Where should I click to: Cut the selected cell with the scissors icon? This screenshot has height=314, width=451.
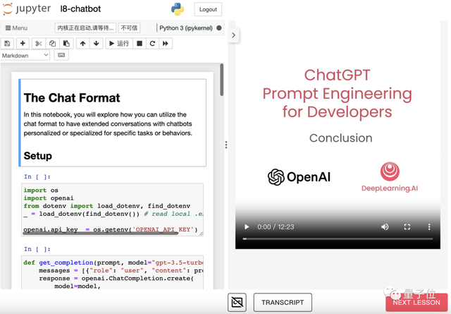[x=39, y=44]
